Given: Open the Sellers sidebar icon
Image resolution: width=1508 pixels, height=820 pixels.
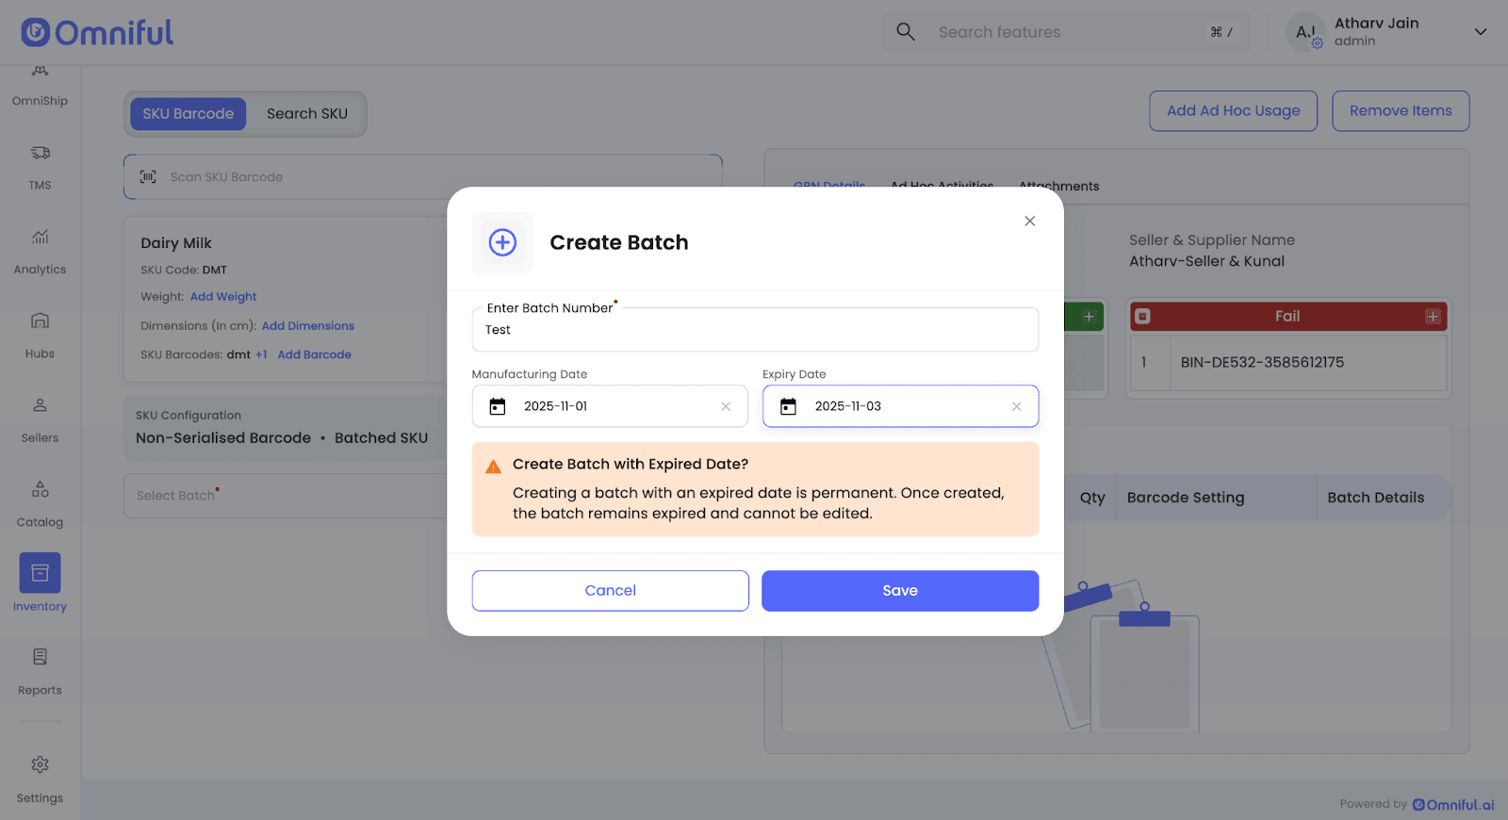Looking at the screenshot, I should click(x=40, y=406).
